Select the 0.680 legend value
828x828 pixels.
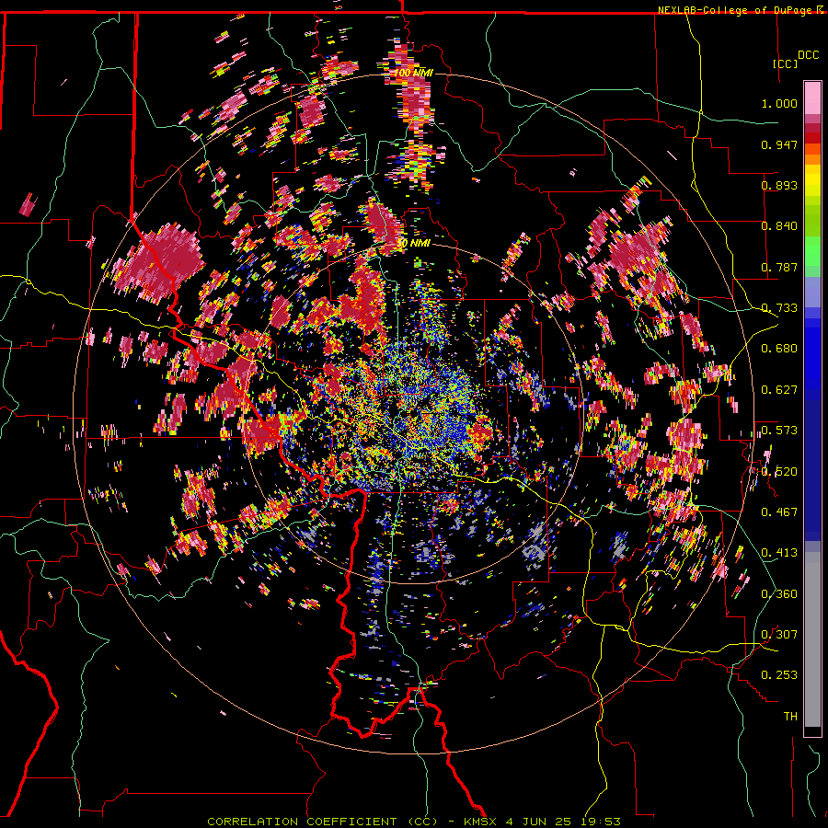[779, 349]
